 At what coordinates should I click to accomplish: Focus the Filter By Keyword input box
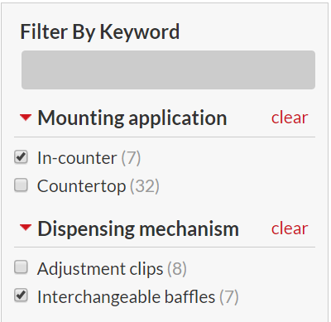click(168, 70)
